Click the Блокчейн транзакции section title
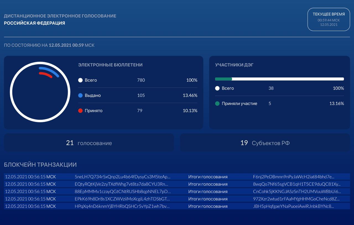This screenshot has height=225, width=354. (40, 165)
